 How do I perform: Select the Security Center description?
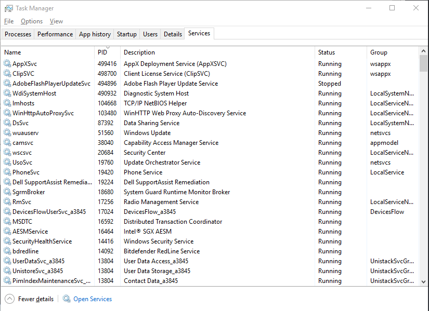click(x=145, y=153)
